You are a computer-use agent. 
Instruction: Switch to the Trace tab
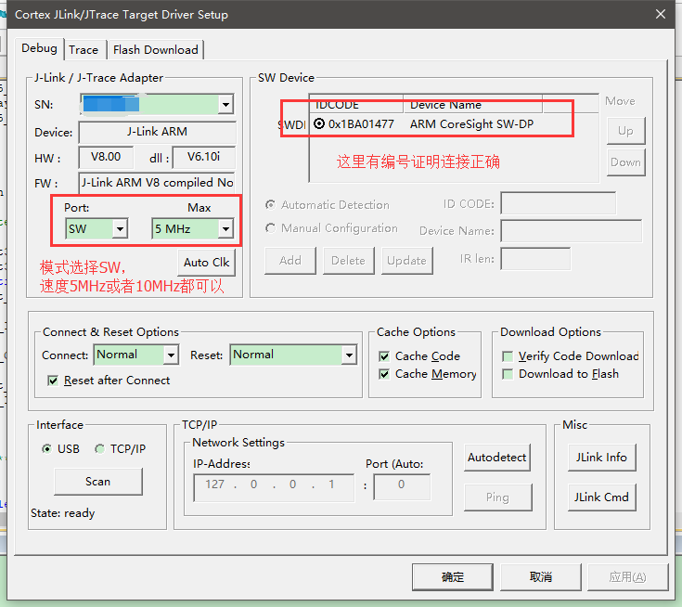tap(84, 50)
